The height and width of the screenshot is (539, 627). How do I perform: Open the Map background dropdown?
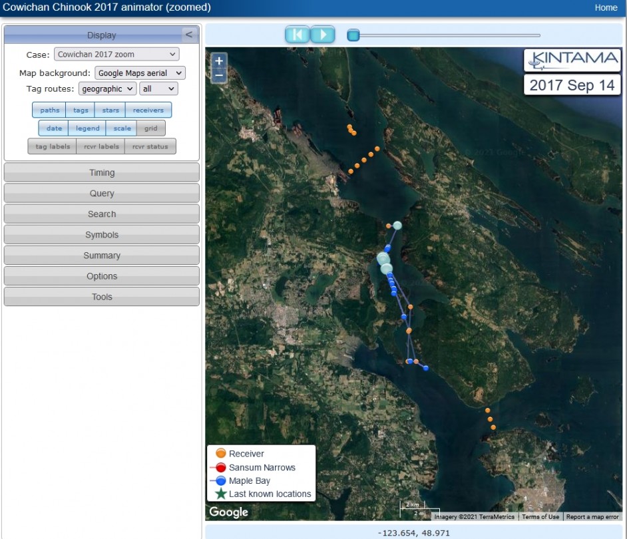140,73
